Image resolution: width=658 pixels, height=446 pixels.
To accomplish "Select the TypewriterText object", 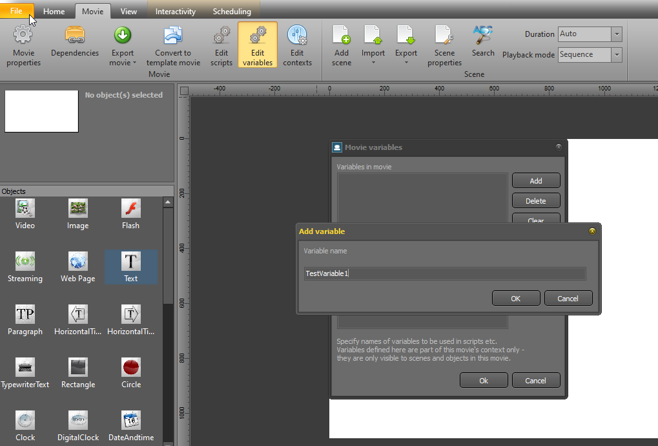I will (x=25, y=372).
